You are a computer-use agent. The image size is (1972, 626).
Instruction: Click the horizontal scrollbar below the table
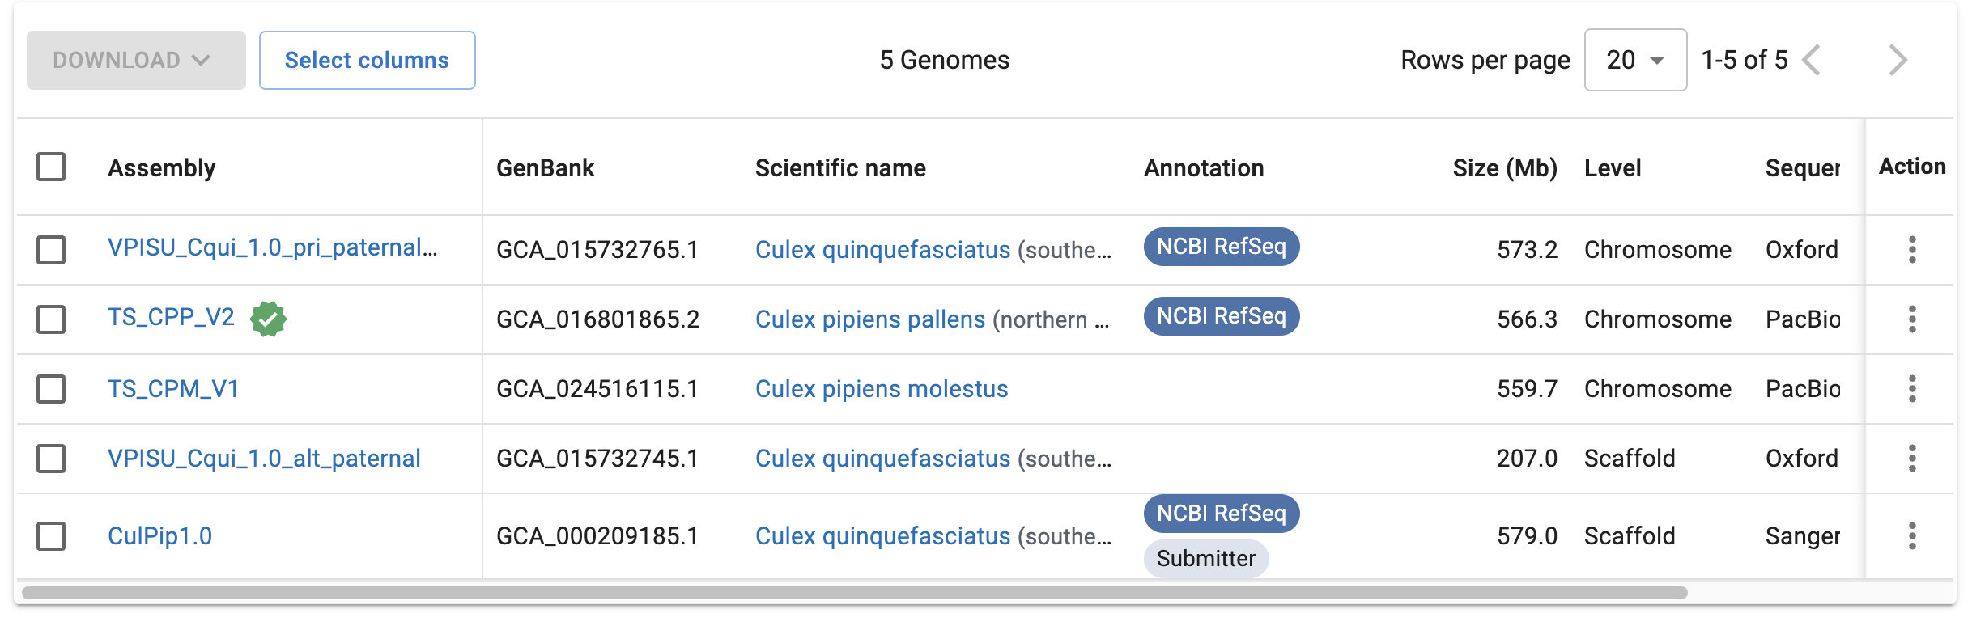coord(855,593)
